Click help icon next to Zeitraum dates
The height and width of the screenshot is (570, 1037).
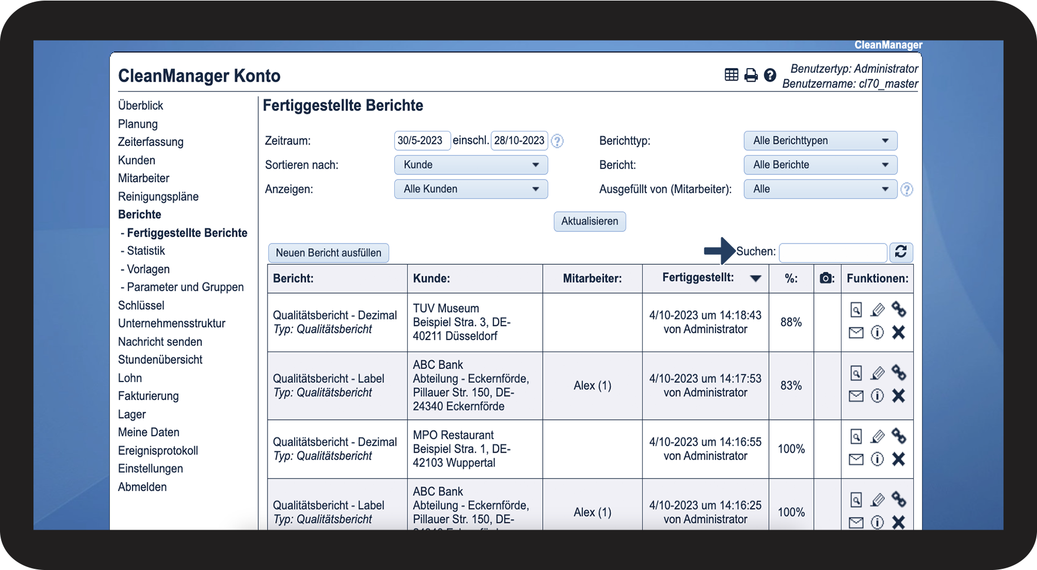coord(557,141)
